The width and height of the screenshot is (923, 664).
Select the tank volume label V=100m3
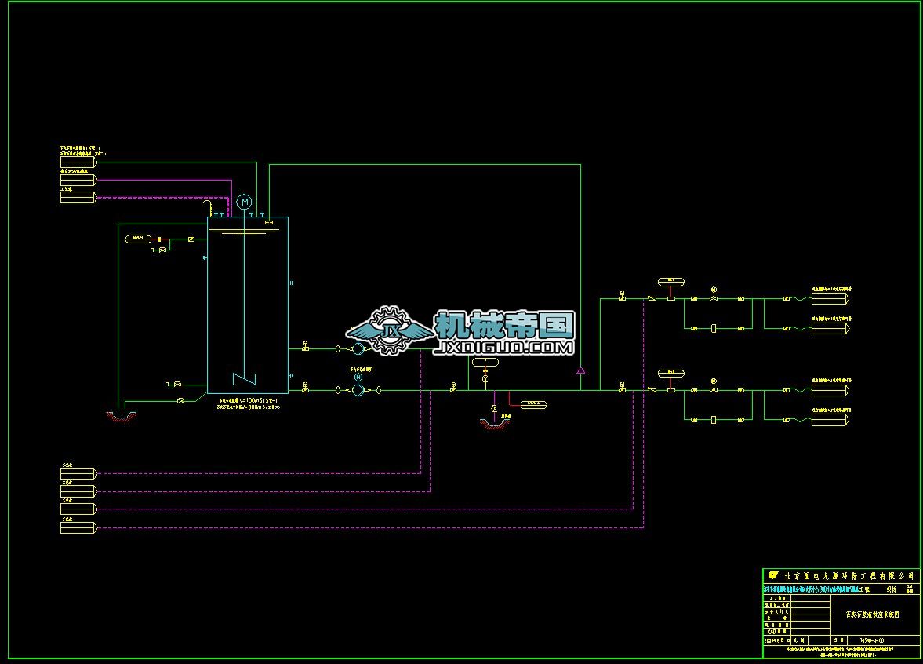(248, 400)
